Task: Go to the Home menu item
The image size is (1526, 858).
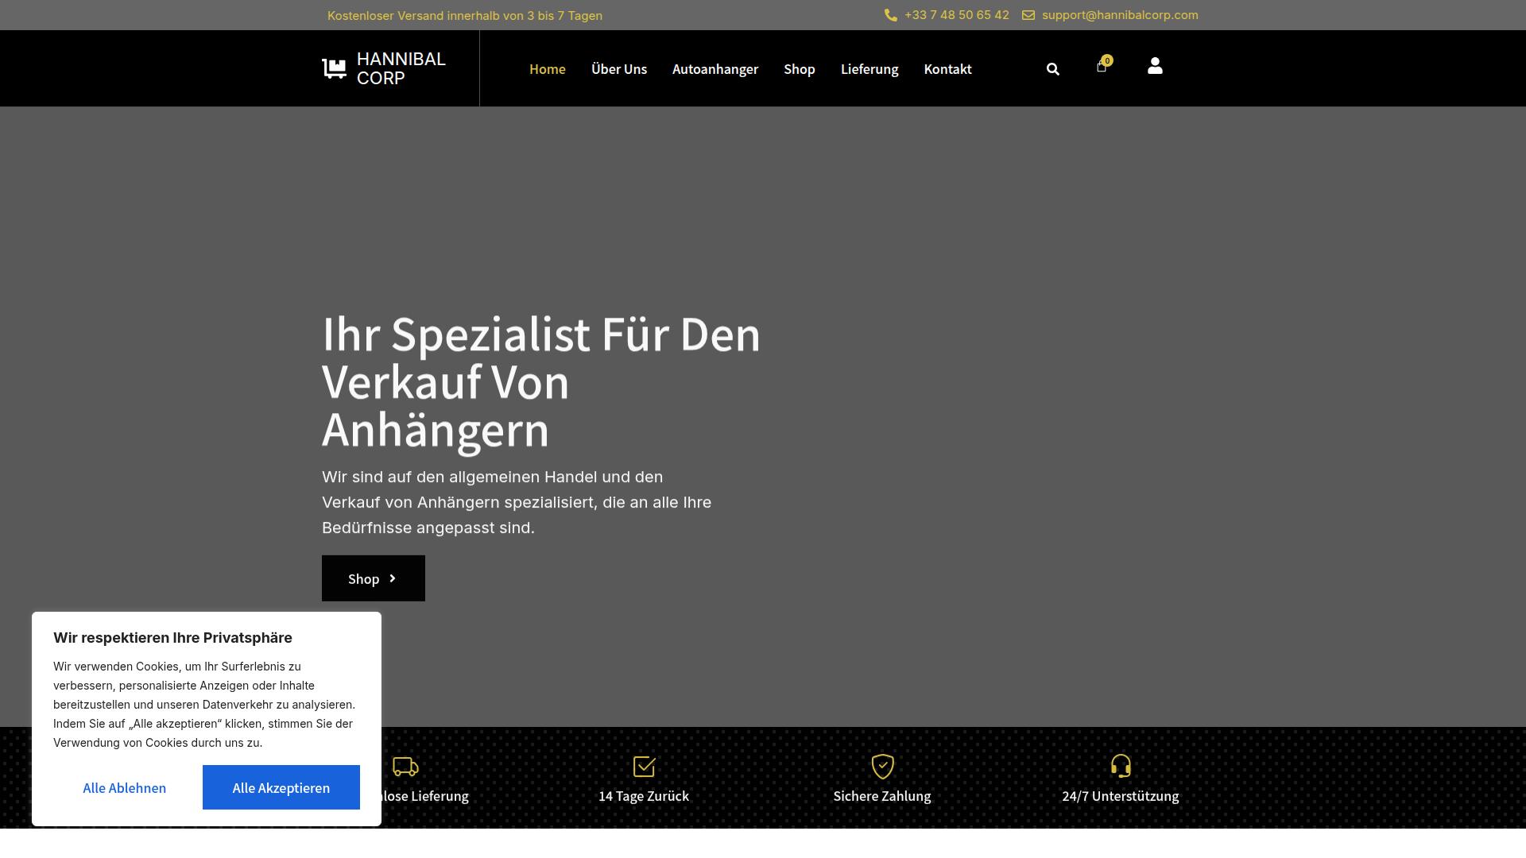Action: [x=548, y=69]
